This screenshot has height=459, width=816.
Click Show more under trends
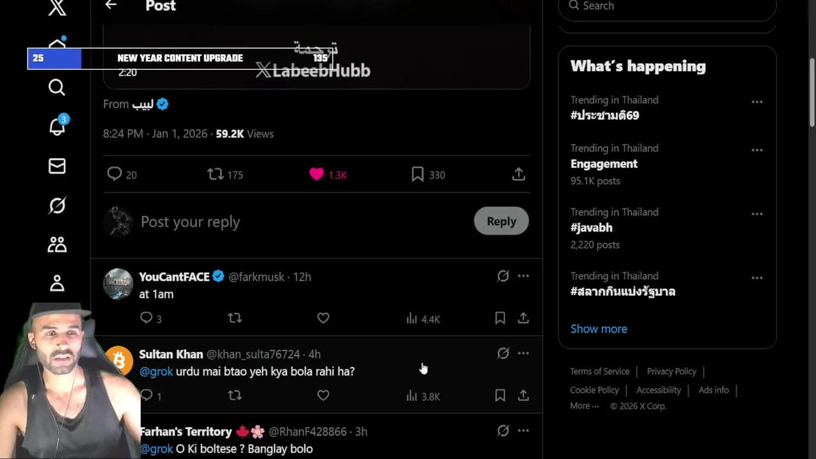tap(599, 329)
